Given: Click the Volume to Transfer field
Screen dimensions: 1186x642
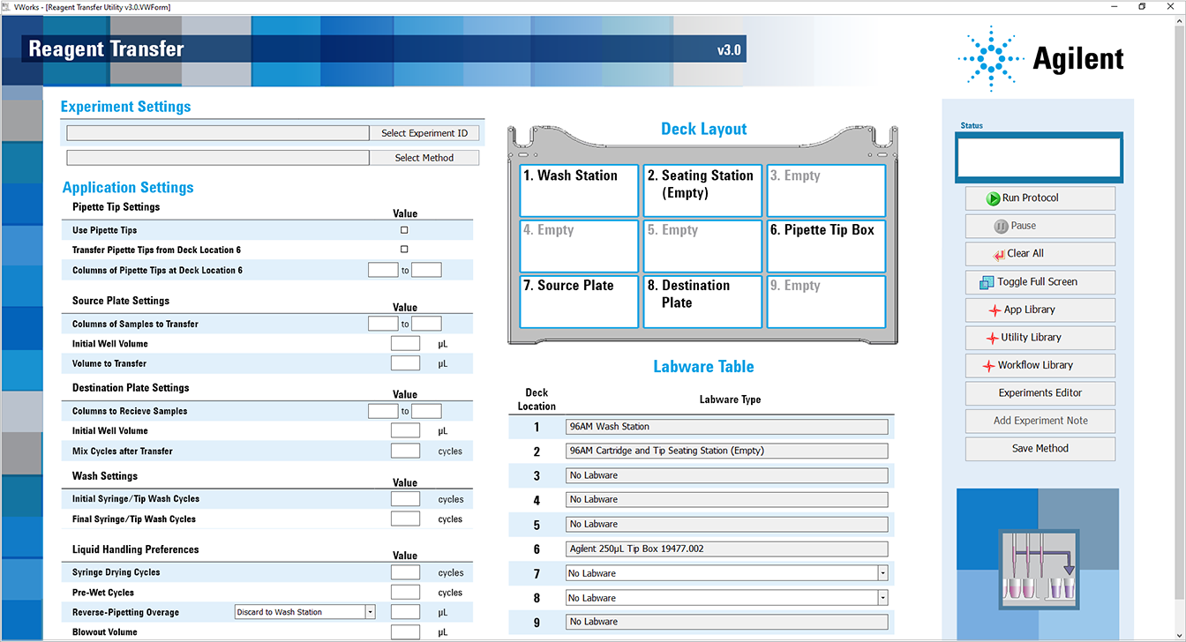Looking at the screenshot, I should click(405, 363).
